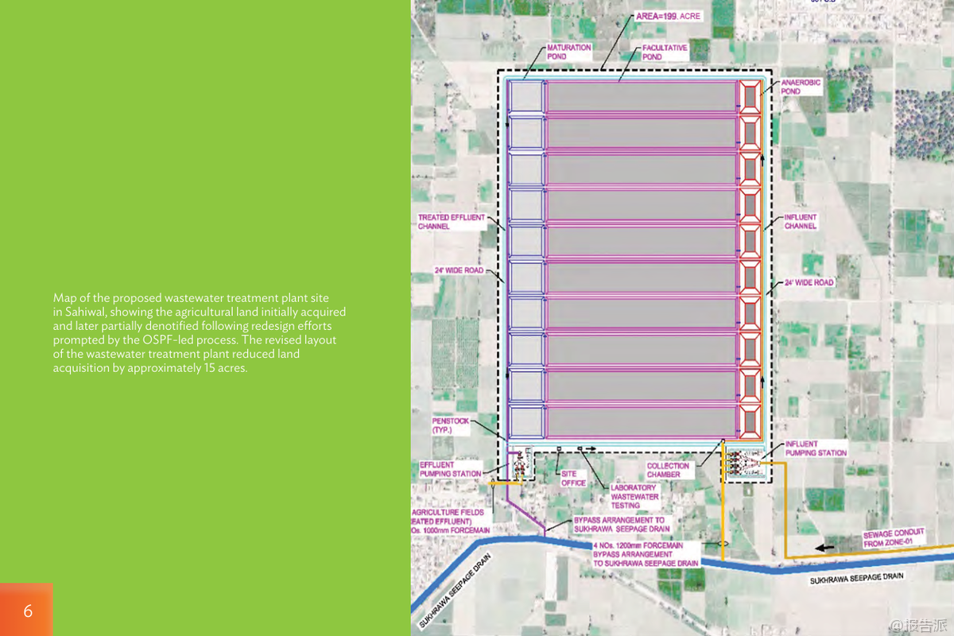Viewport: 954px width, 636px height.
Task: Click the Effluent Pumping Station label
Action: (x=450, y=469)
